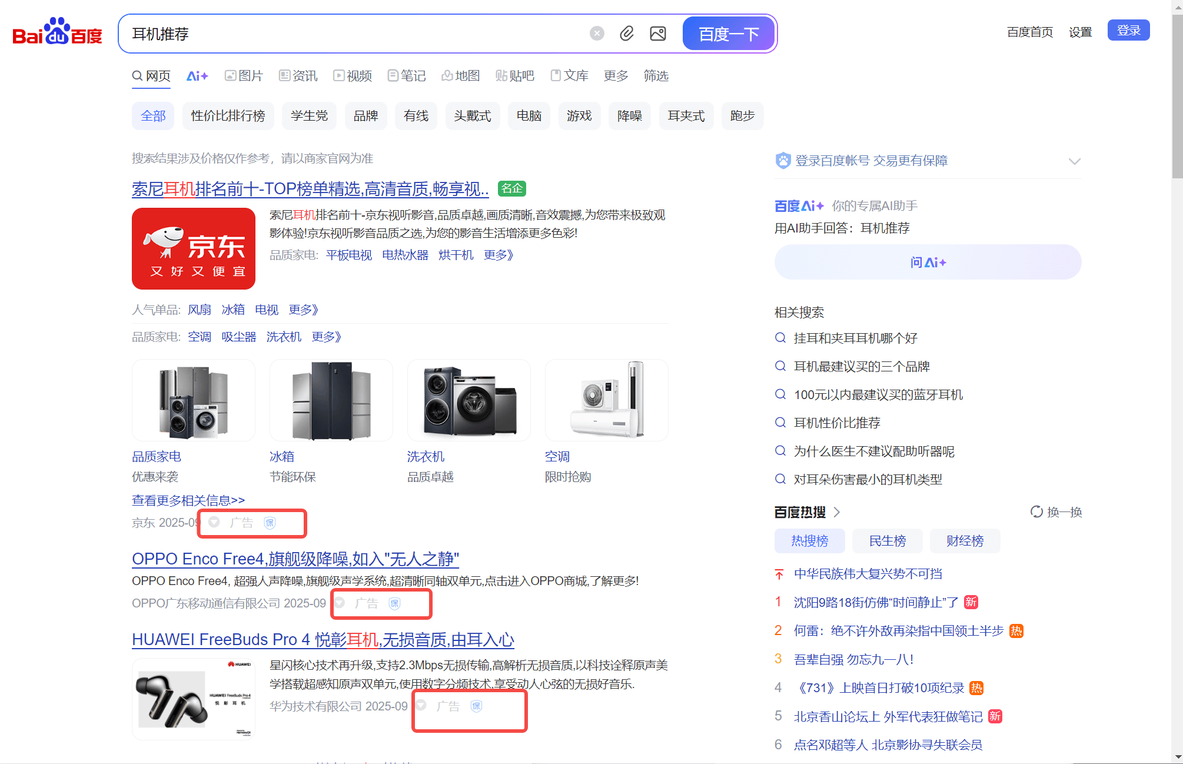Screen dimensions: 1183x764
Task: Switch to 民生榜 tab
Action: [x=887, y=541]
